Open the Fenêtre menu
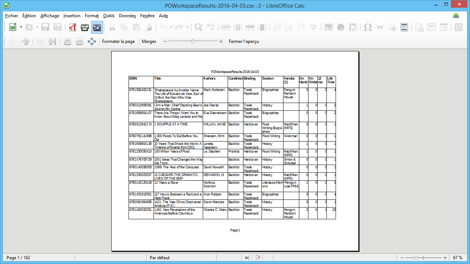 point(147,16)
